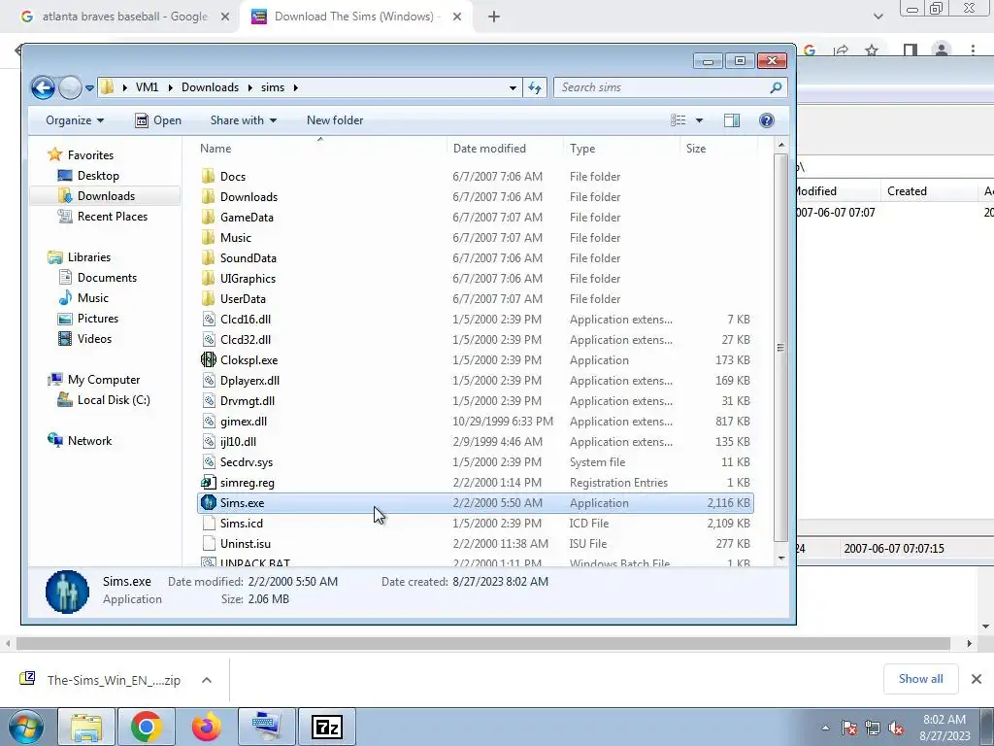
Task: Select the simreg.reg registry file icon
Action: click(208, 482)
